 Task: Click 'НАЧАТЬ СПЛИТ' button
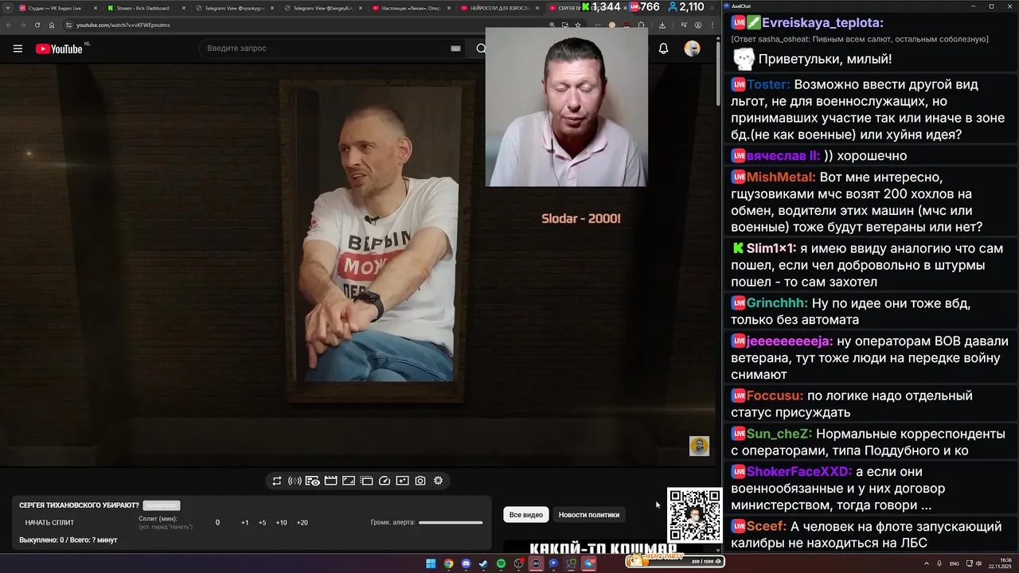tap(49, 523)
